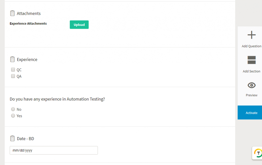This screenshot has height=165, width=262.
Task: Click the Add Section label
Action: [x=251, y=71]
